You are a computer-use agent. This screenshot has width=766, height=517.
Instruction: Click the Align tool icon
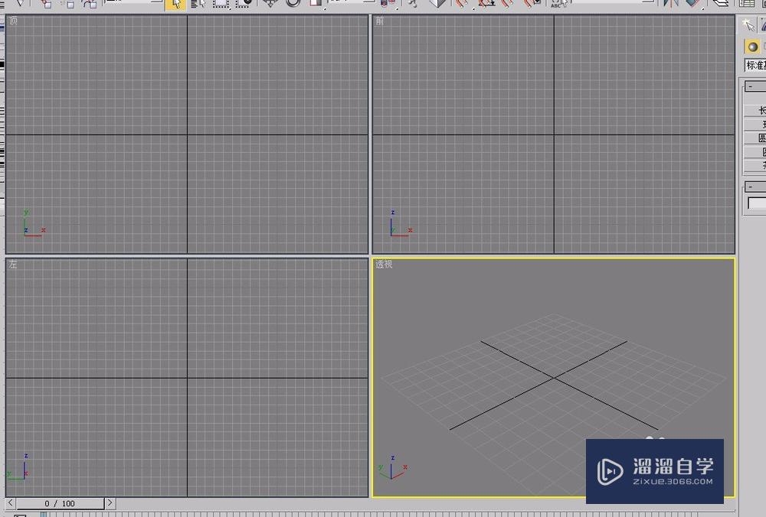(693, 3)
